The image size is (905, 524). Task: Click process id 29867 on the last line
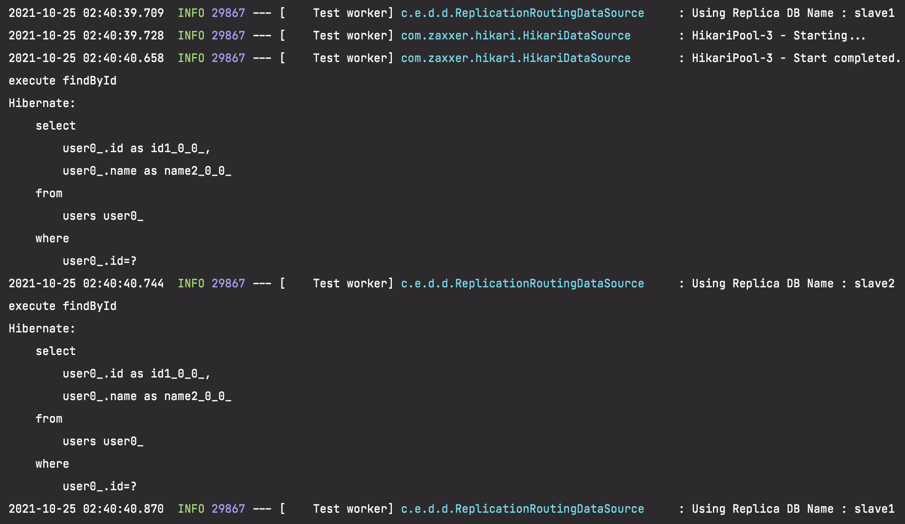(x=228, y=509)
